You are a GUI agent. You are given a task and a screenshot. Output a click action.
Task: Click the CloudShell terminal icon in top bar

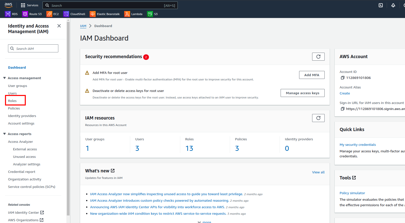(x=381, y=5)
